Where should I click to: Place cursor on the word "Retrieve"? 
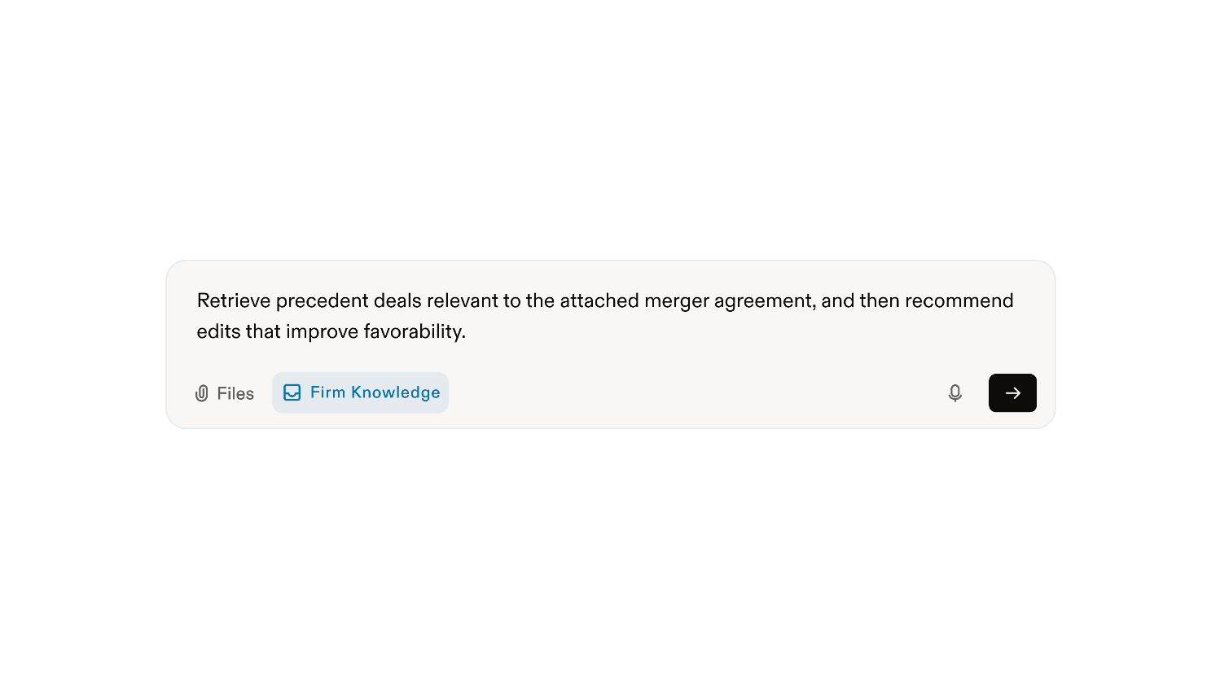coord(233,300)
